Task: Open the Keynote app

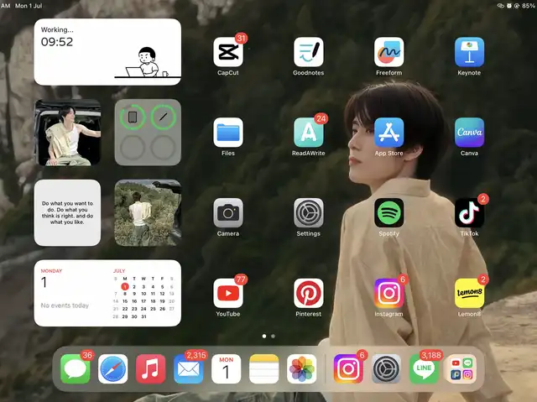Action: 469,52
